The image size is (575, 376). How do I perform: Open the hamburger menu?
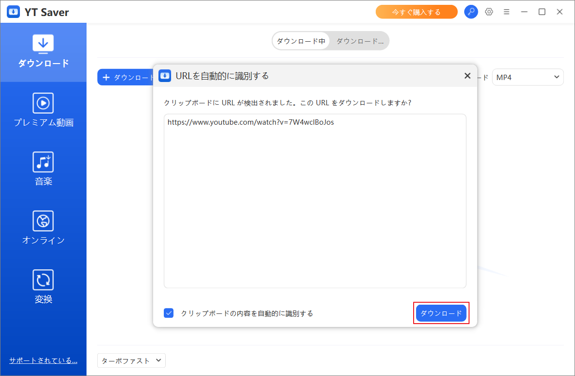506,11
